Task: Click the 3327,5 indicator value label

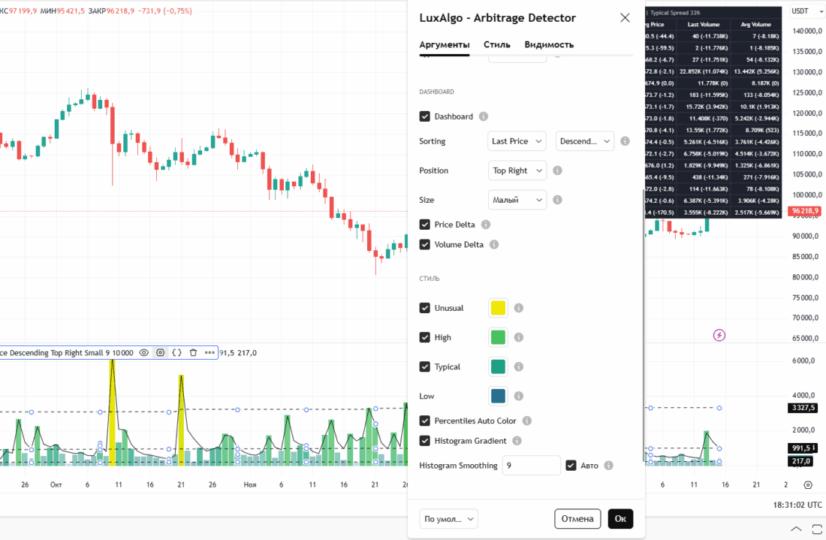Action: coord(803,408)
